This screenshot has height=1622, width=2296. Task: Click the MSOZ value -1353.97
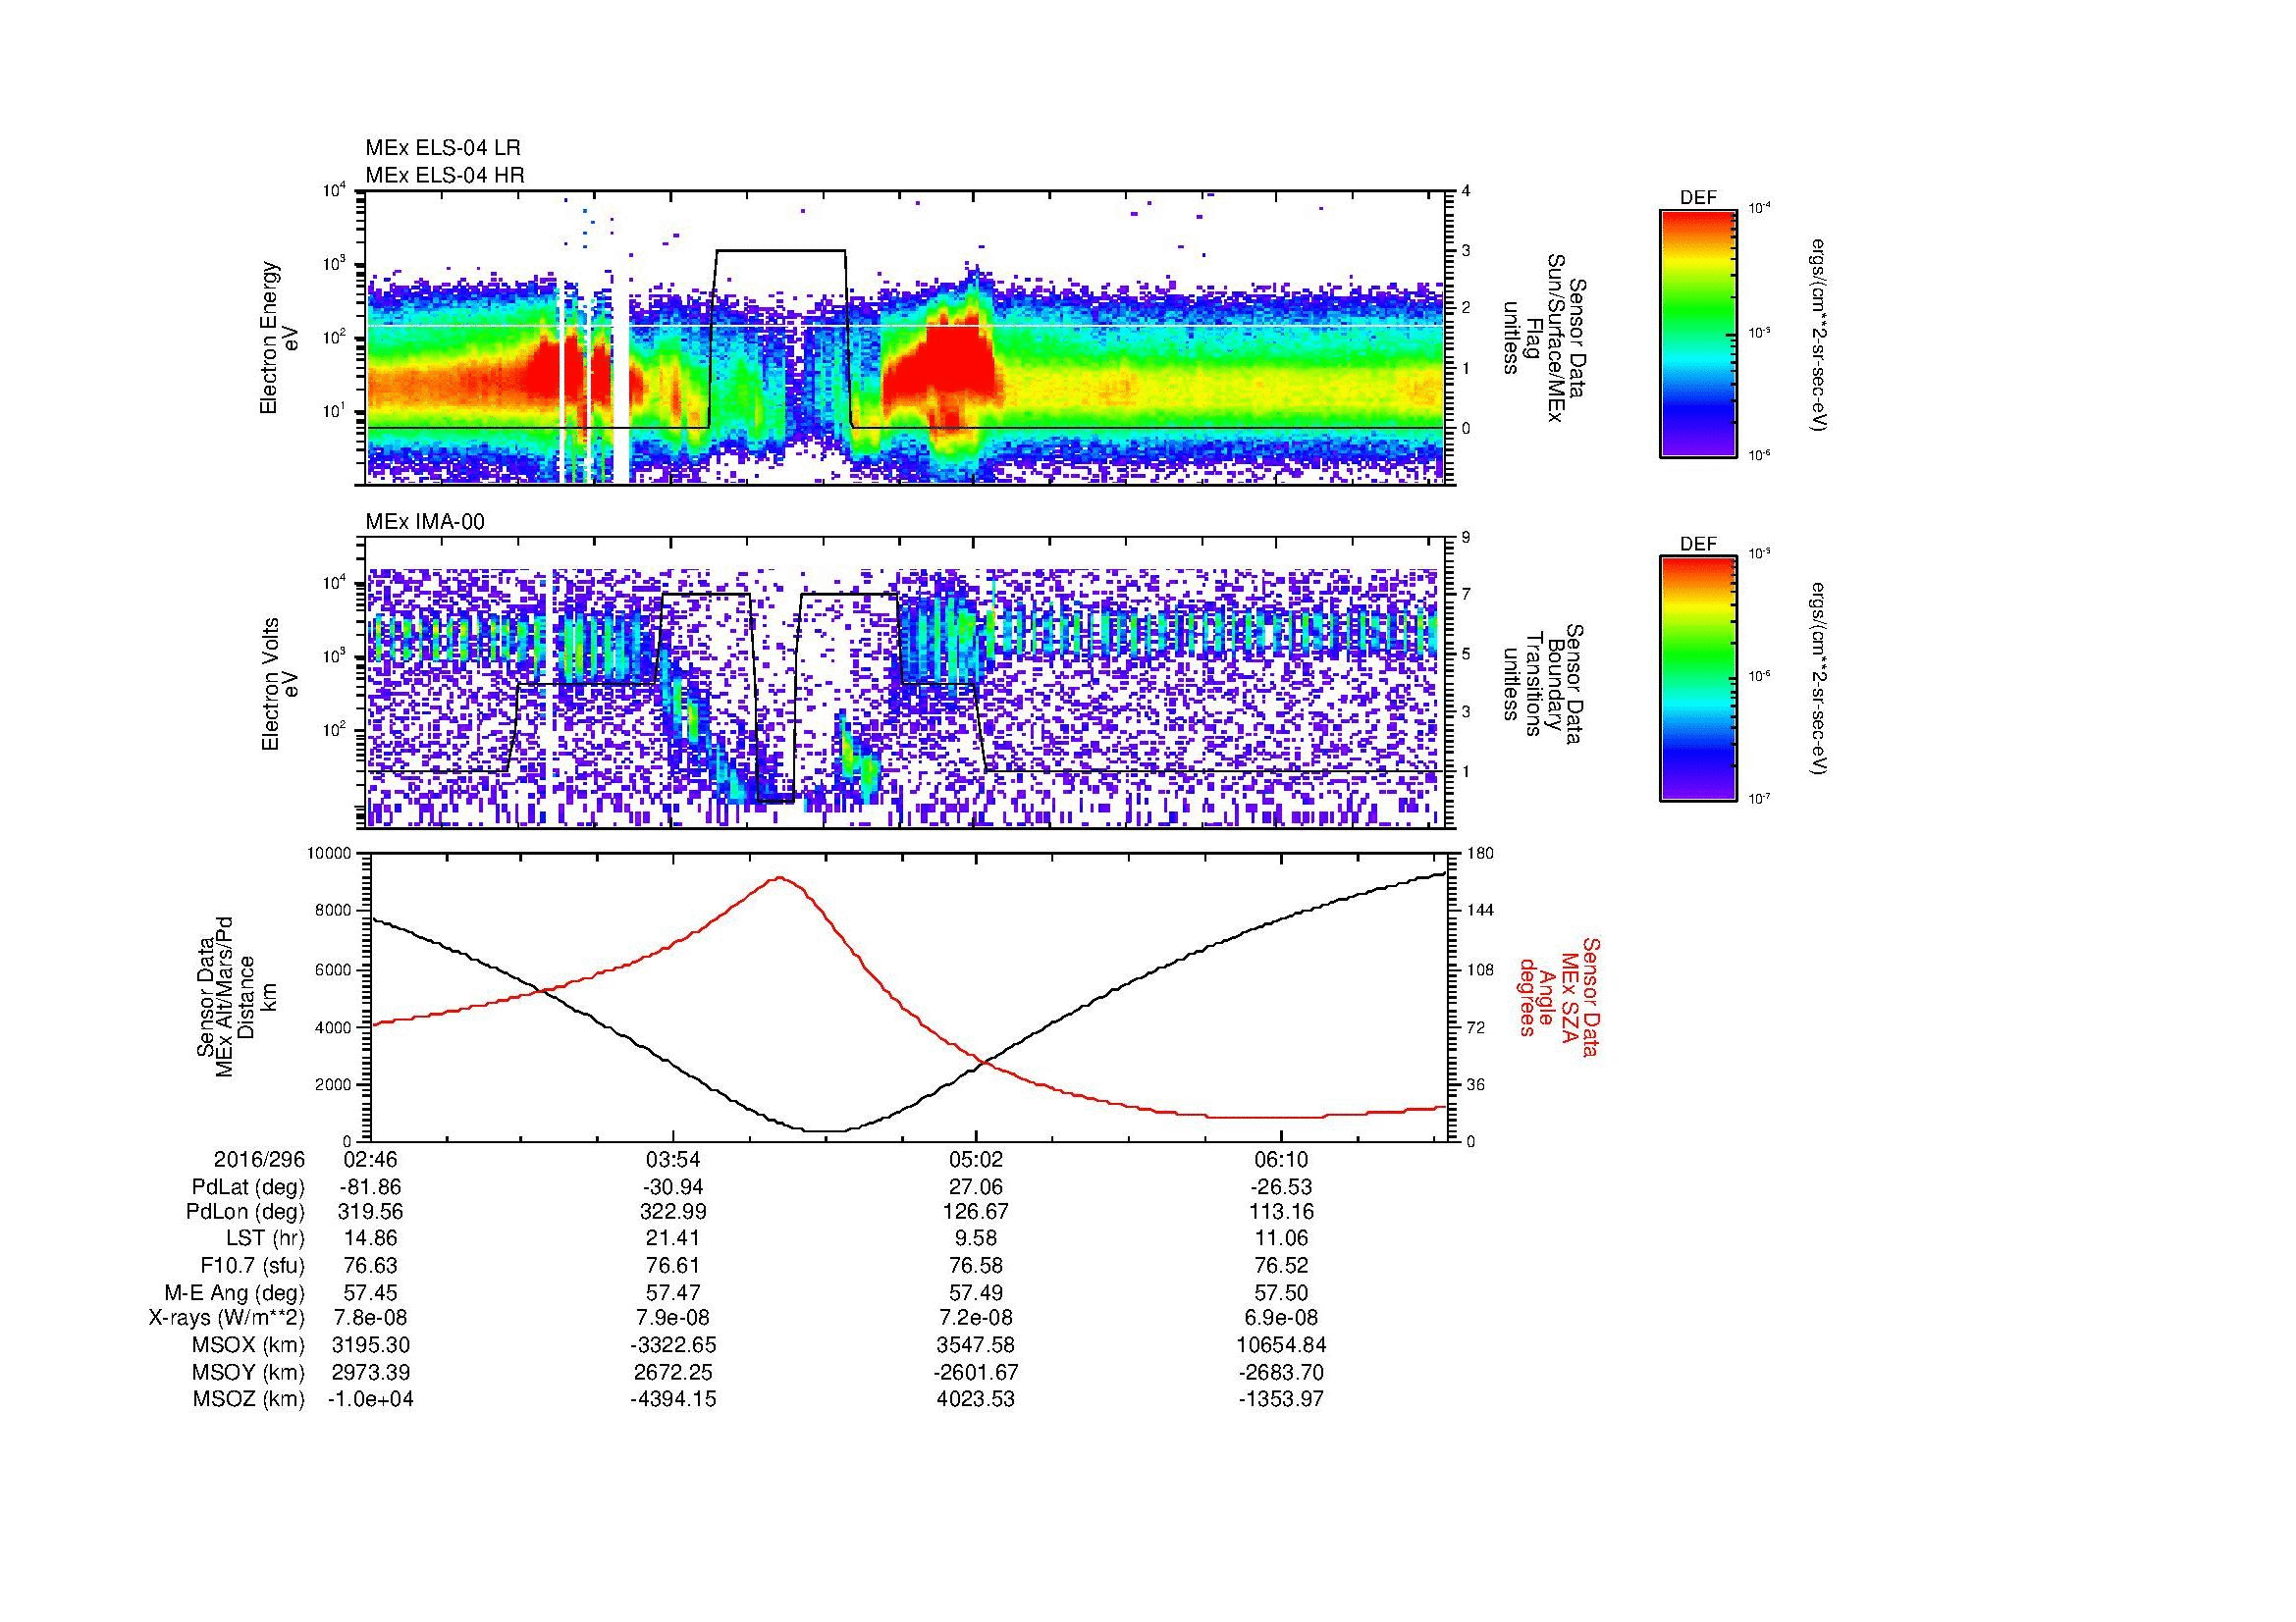[1281, 1400]
